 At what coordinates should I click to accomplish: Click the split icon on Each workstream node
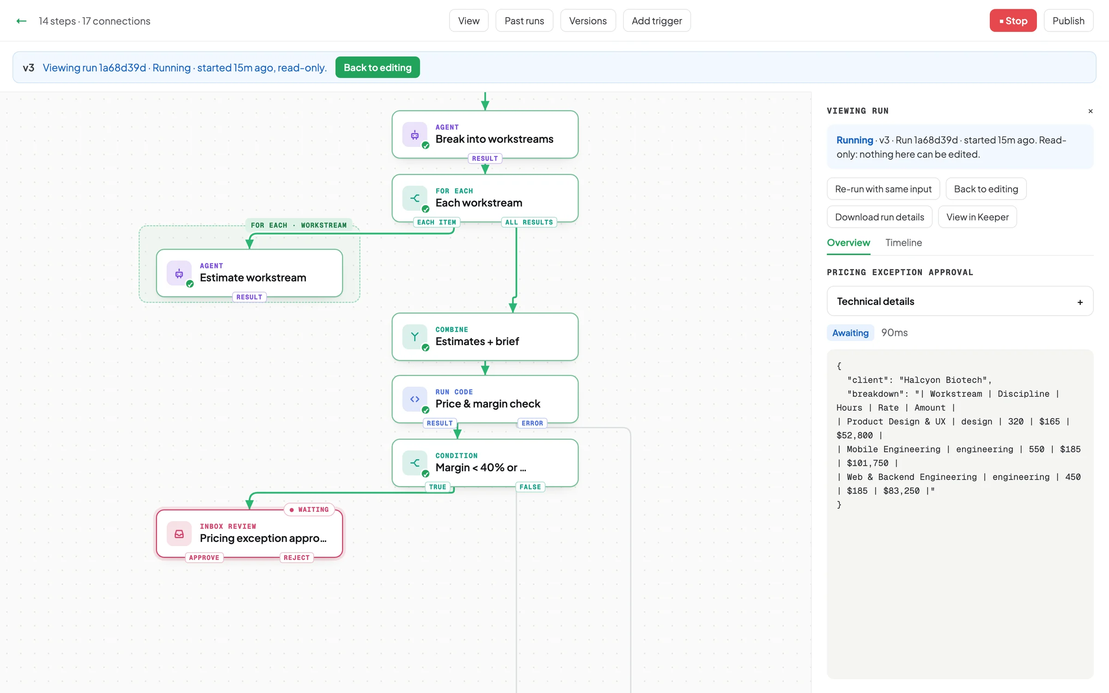(x=414, y=198)
